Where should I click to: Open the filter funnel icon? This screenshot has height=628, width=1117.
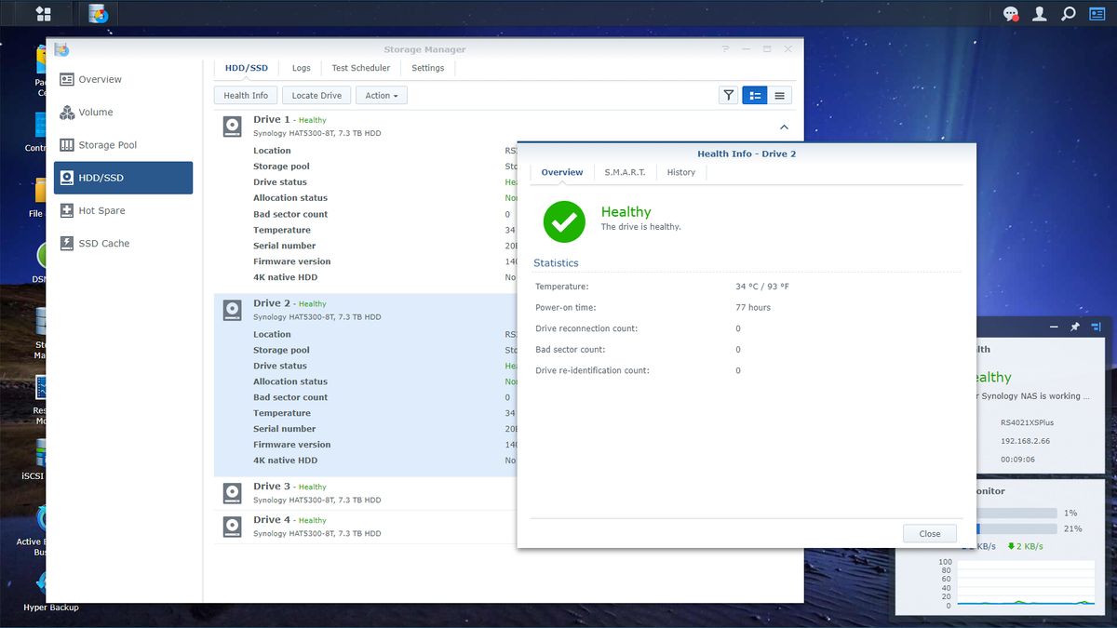click(728, 94)
